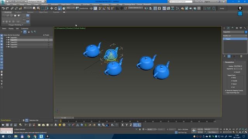Open Windows Start menu
Screen dimensions: 248x139
click(3, 136)
